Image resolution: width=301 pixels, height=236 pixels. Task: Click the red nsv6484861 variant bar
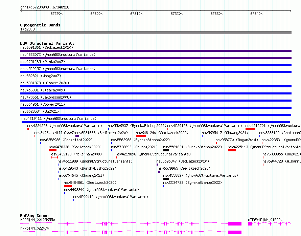[x=68, y=186]
